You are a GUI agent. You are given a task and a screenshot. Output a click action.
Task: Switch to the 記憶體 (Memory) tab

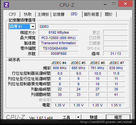point(59,14)
